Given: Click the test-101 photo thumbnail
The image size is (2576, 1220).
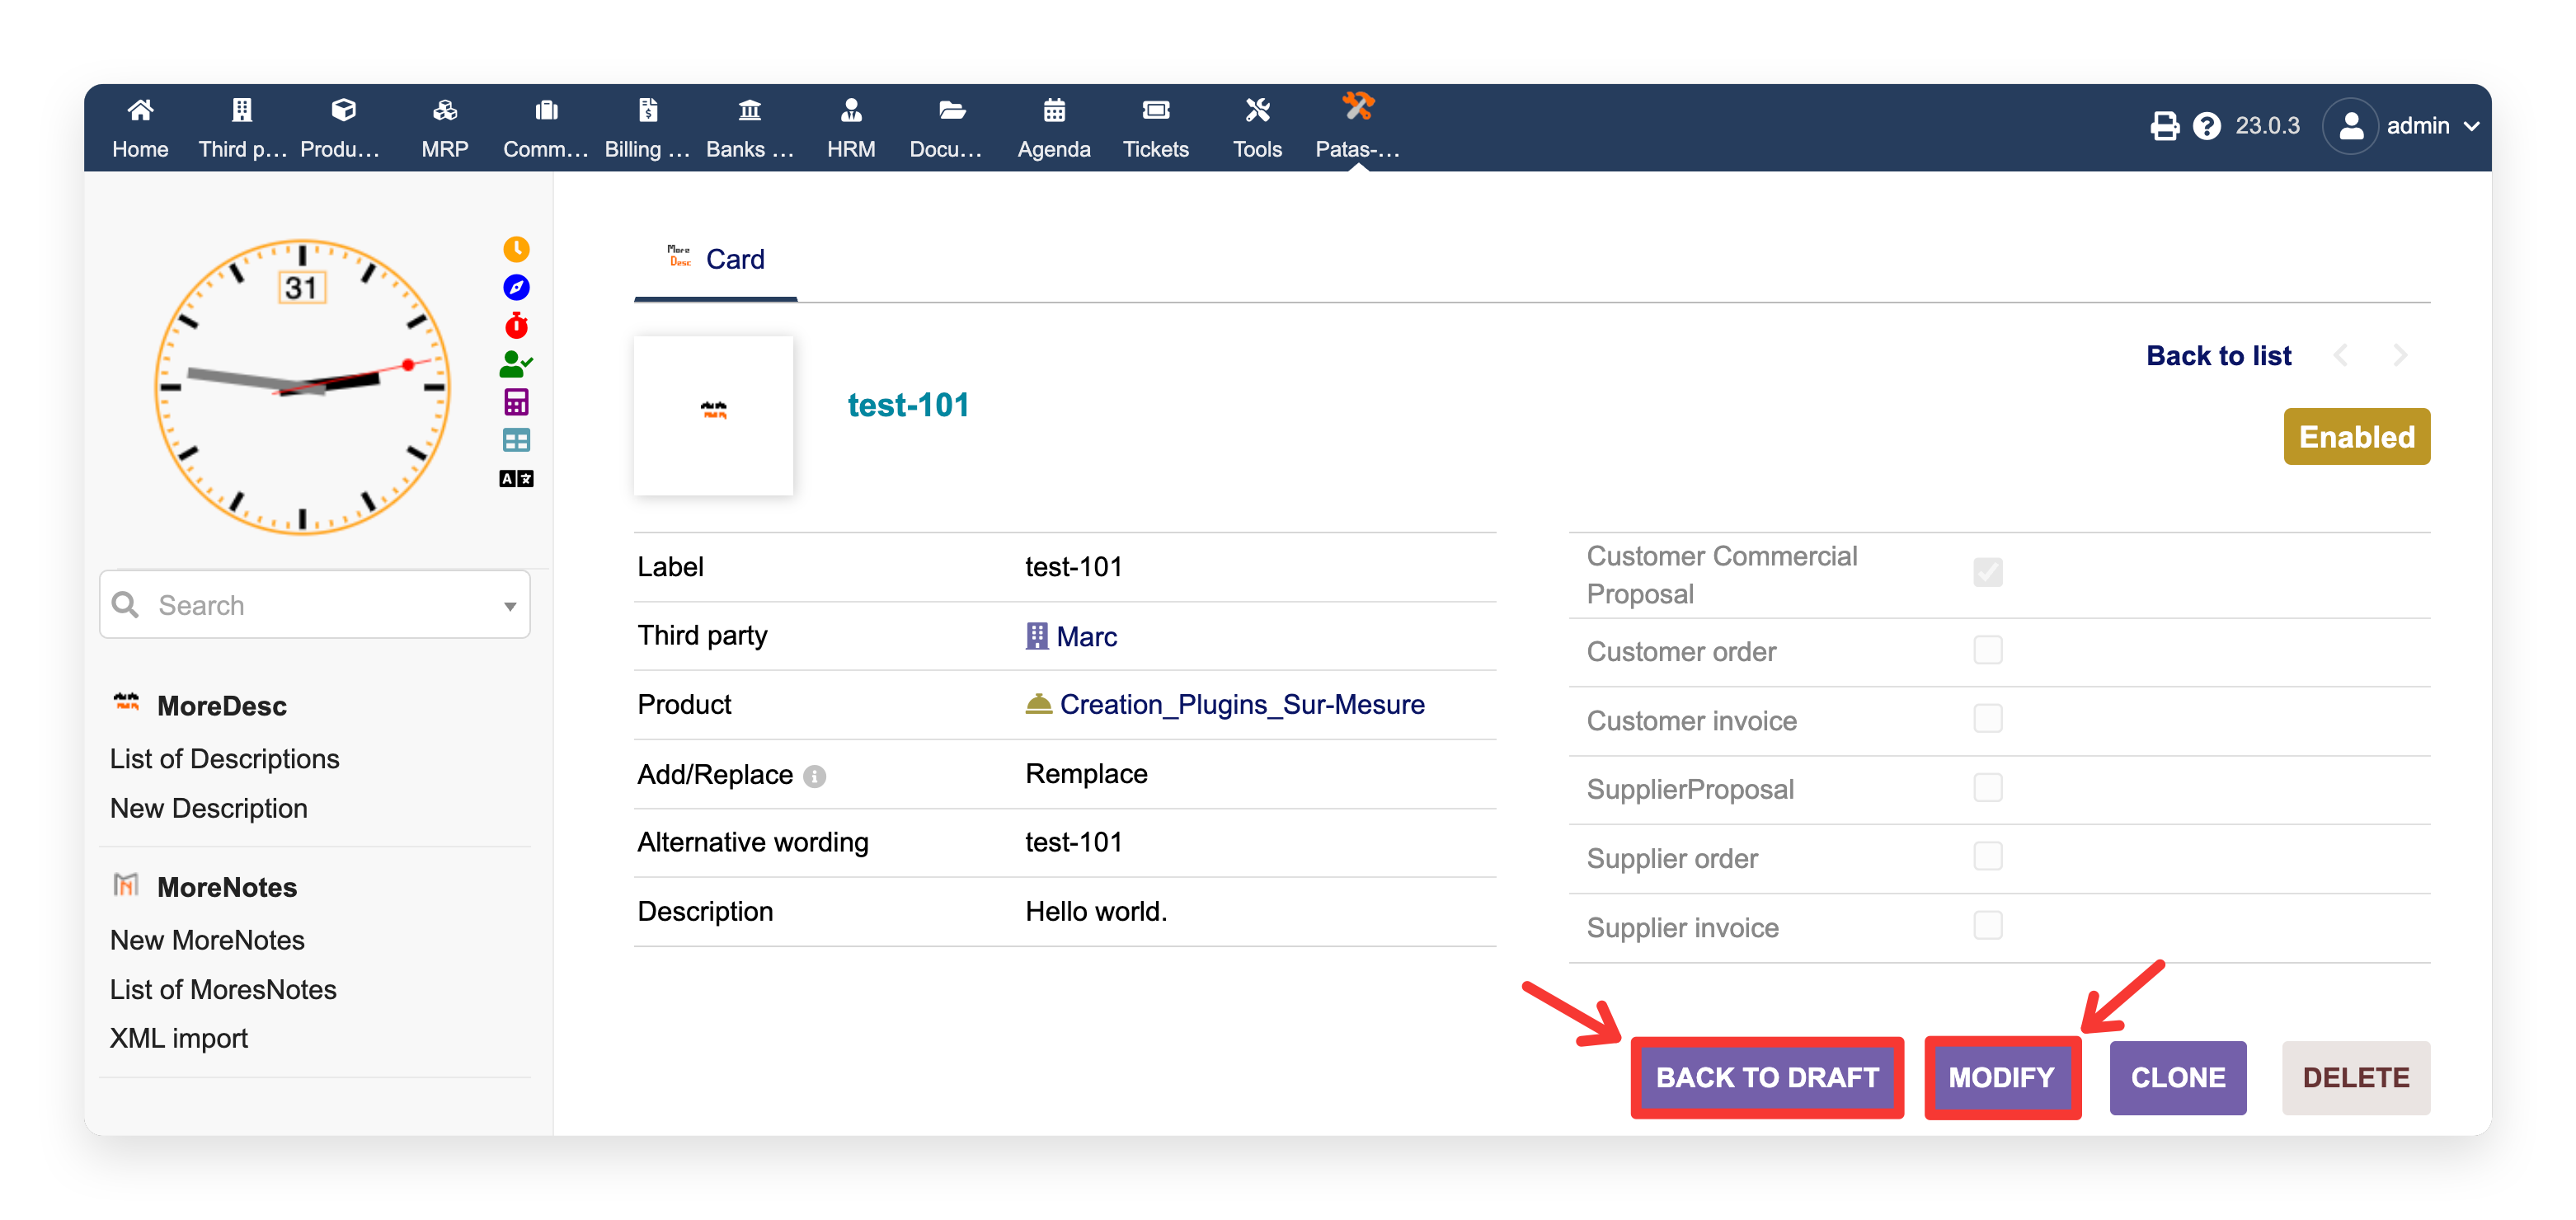Looking at the screenshot, I should [x=713, y=416].
